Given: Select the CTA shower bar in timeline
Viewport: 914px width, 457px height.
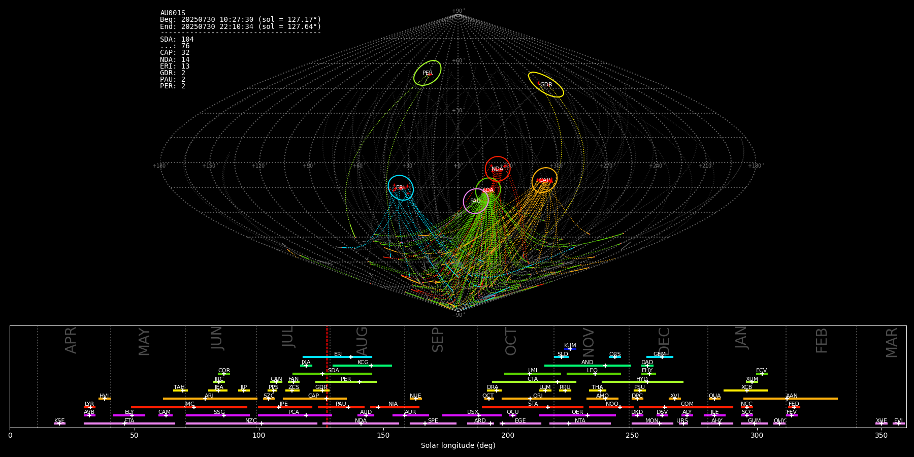Looking at the screenshot, I should click(x=534, y=382).
